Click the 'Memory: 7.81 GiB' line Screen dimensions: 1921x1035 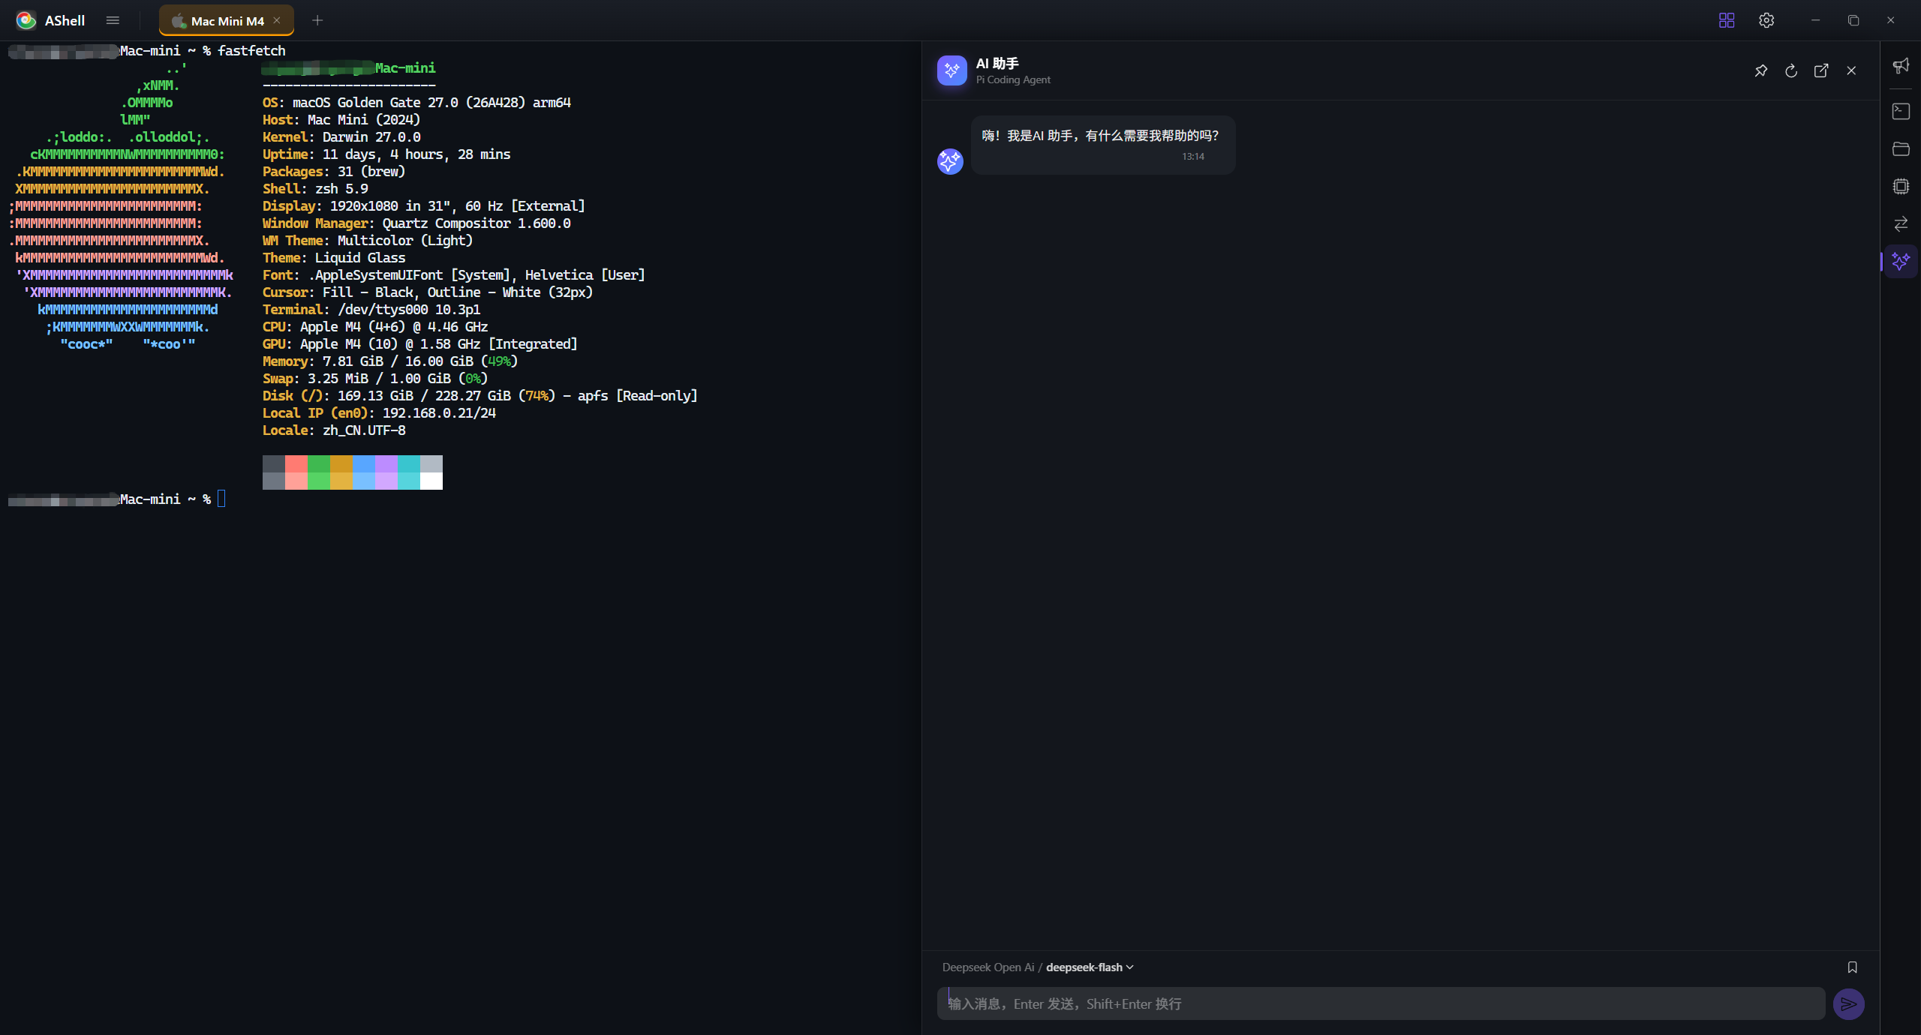point(390,361)
